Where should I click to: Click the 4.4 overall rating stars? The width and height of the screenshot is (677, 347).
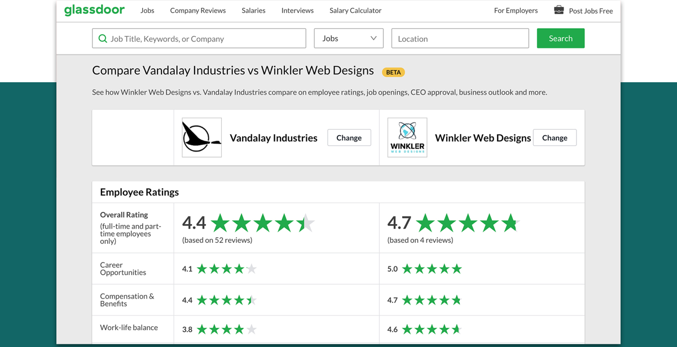pos(263,223)
